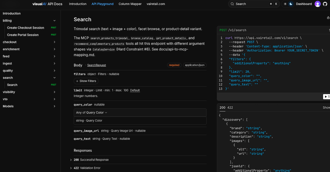
Task: Click the Responses section heading
Action: 83,151
